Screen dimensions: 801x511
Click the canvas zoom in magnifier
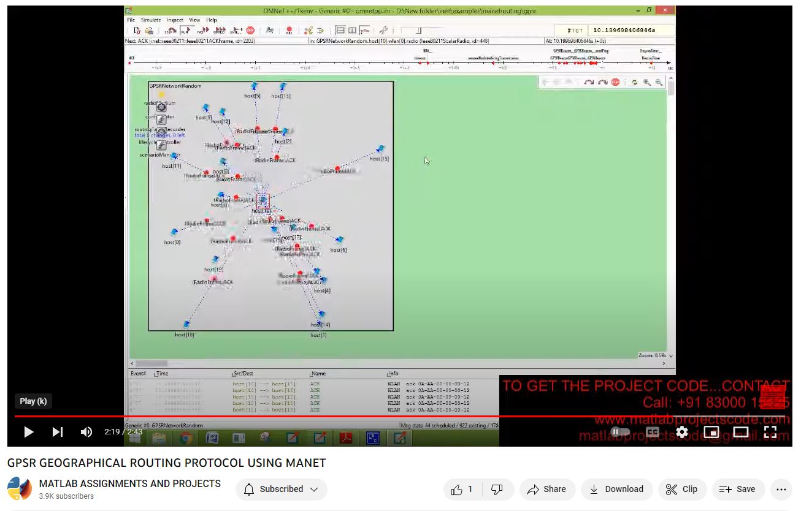point(646,82)
